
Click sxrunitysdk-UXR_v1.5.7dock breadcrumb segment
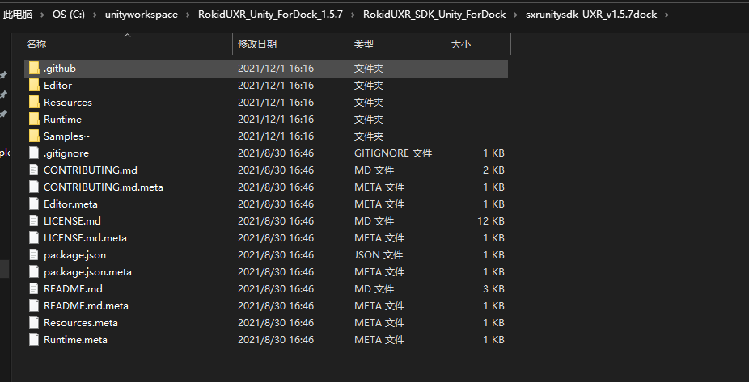pos(591,15)
